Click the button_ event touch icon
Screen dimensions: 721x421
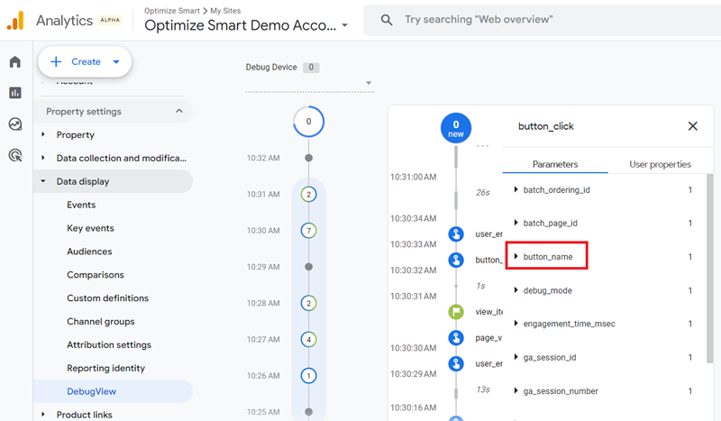(456, 260)
